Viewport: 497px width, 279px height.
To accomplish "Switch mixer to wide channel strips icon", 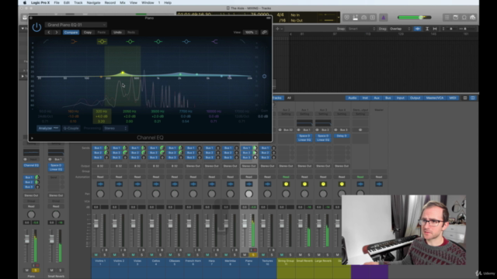I will tap(473, 98).
